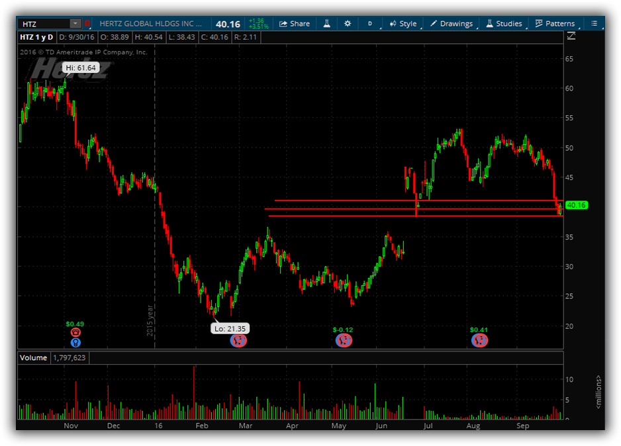
Task: Click the +1.36 net change value
Action: [256, 21]
